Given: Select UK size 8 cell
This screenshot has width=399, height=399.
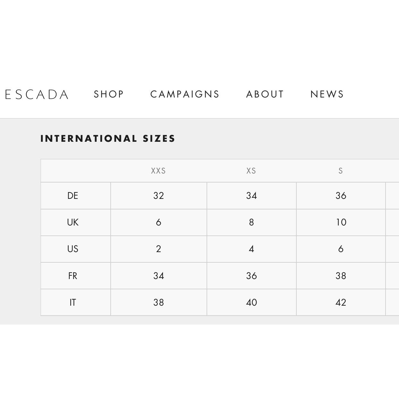Looking at the screenshot, I should point(252,222).
